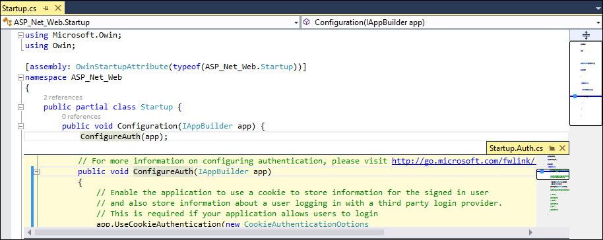Select the Startup.Auth.cs peek window tab
Image resolution: width=603 pixels, height=240 pixels.
(x=515, y=148)
